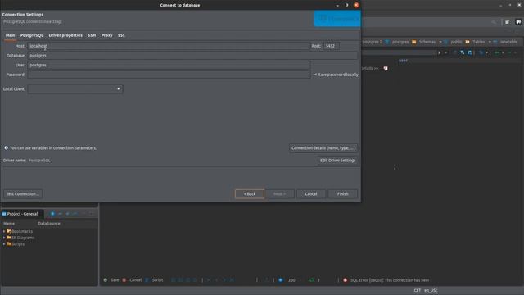Select the Scripts tree item
The width and height of the screenshot is (524, 295).
pos(18,244)
